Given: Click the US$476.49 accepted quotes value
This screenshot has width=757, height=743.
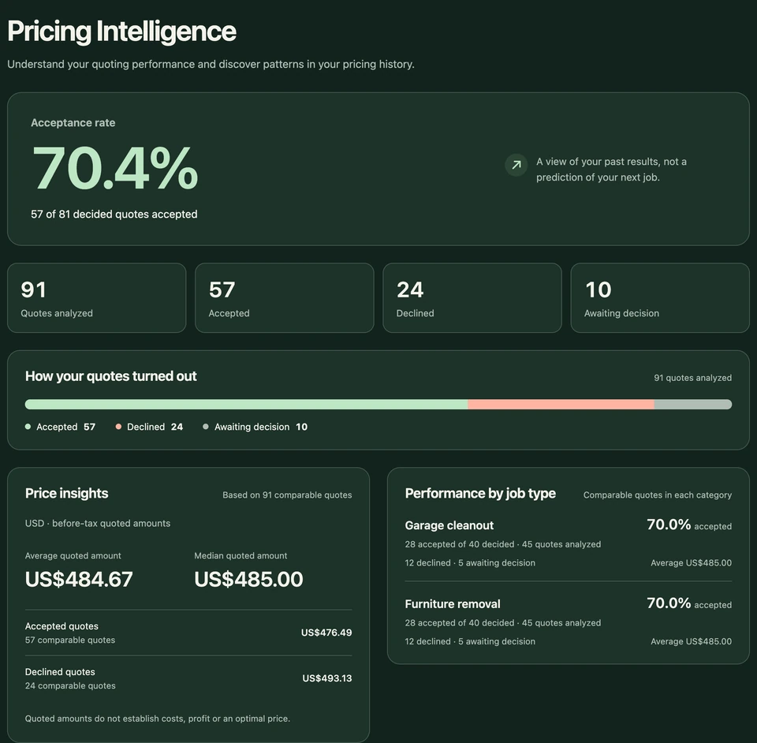Looking at the screenshot, I should tap(326, 633).
